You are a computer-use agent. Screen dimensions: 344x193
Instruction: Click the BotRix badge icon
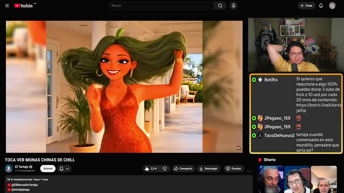tap(260, 80)
